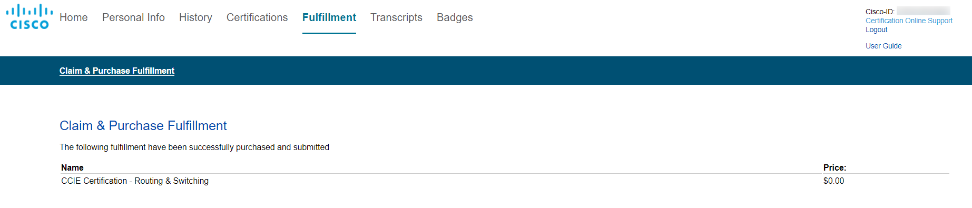Click the $0.00 price value
Viewport: 972px width, 208px height.
(x=833, y=181)
